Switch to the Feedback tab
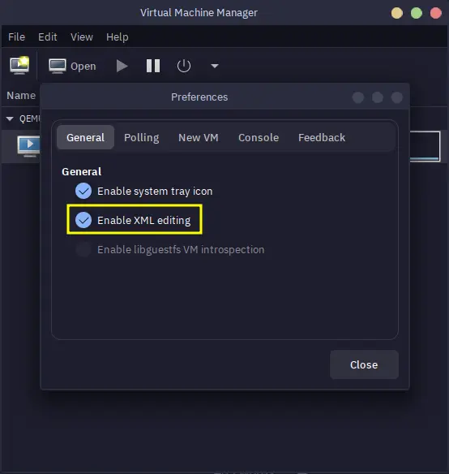This screenshot has height=474, width=449. tap(322, 137)
